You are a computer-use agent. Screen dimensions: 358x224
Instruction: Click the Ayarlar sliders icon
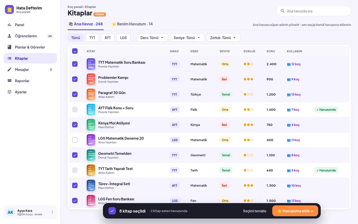(x=10, y=92)
